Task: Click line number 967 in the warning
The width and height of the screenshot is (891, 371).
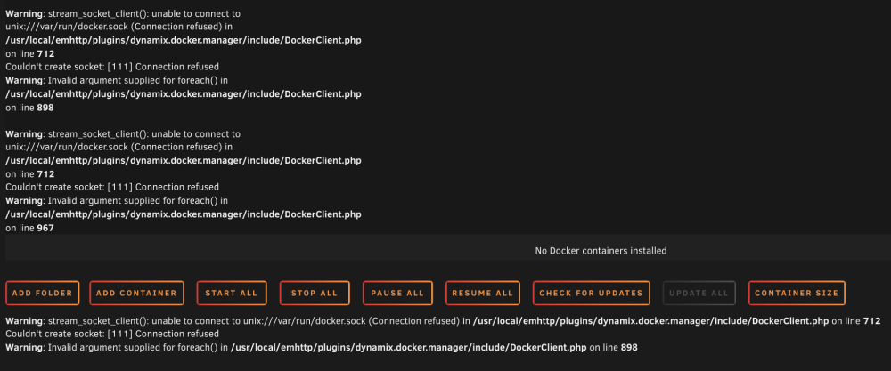Action: 45,228
